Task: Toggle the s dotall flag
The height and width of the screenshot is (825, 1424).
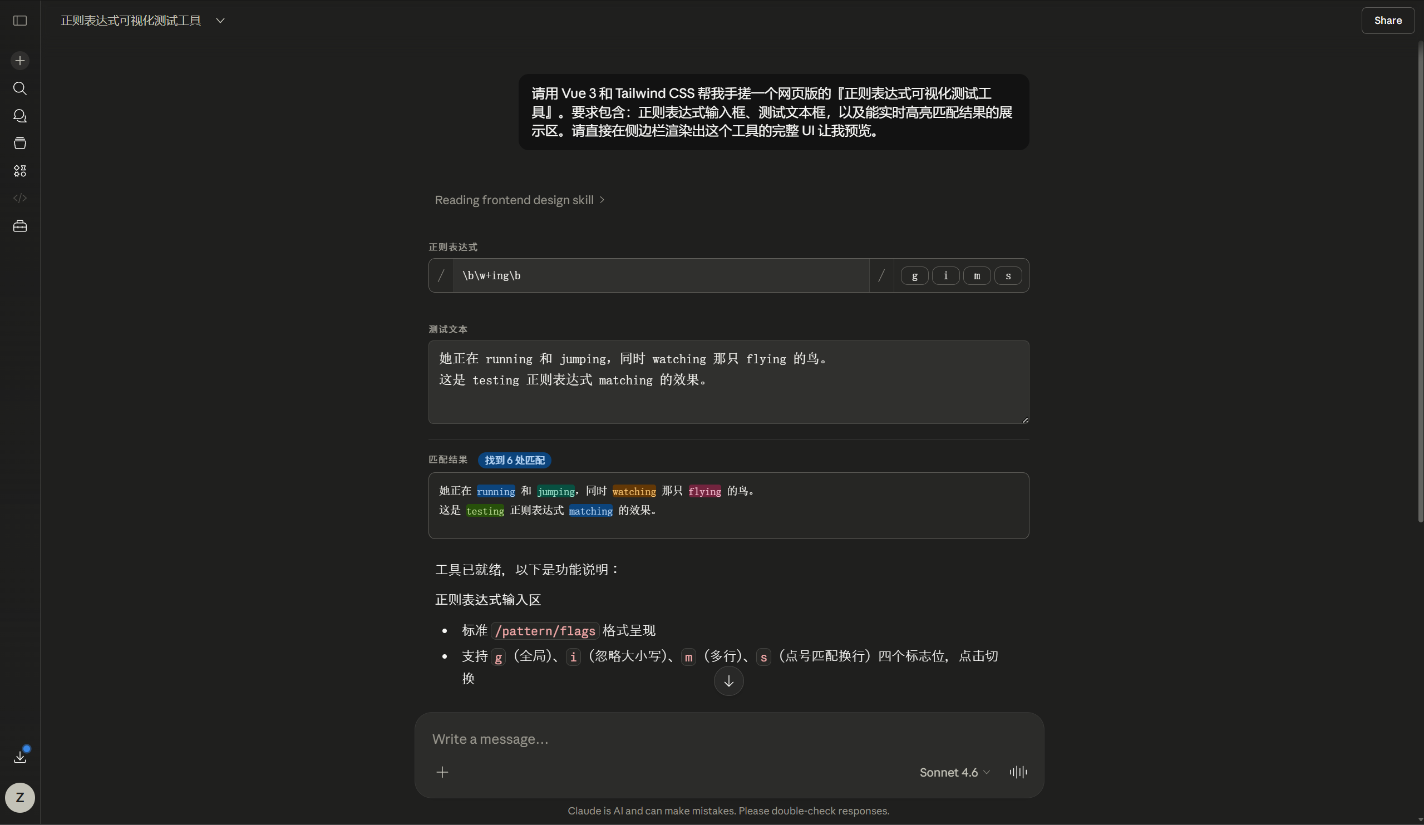Action: 1008,276
